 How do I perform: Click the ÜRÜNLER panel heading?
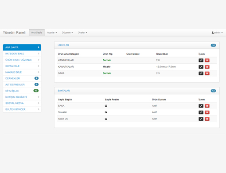pyautogui.click(x=63, y=45)
